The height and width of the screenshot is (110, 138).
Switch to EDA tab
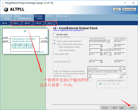(x=51, y=17)
